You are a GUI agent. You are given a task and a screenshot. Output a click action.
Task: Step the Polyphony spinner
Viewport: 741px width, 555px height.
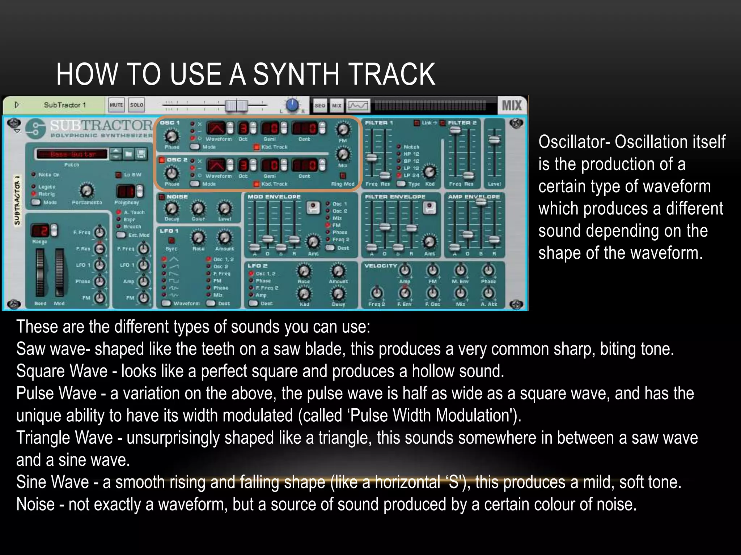click(x=139, y=191)
